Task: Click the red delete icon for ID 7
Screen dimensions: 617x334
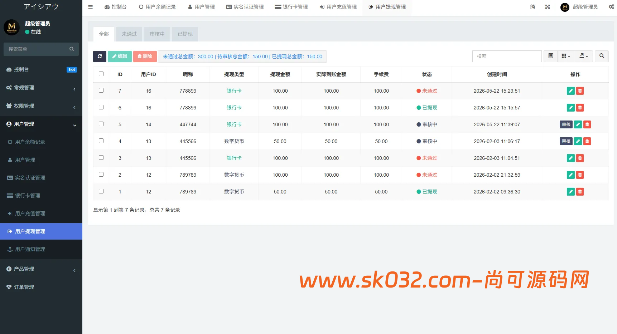Action: (580, 91)
